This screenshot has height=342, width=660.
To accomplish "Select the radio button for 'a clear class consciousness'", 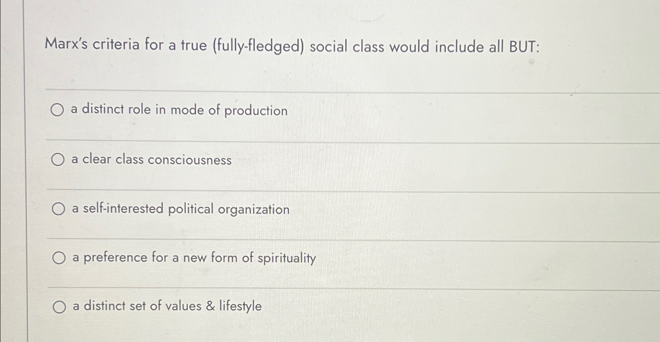I will pos(58,159).
